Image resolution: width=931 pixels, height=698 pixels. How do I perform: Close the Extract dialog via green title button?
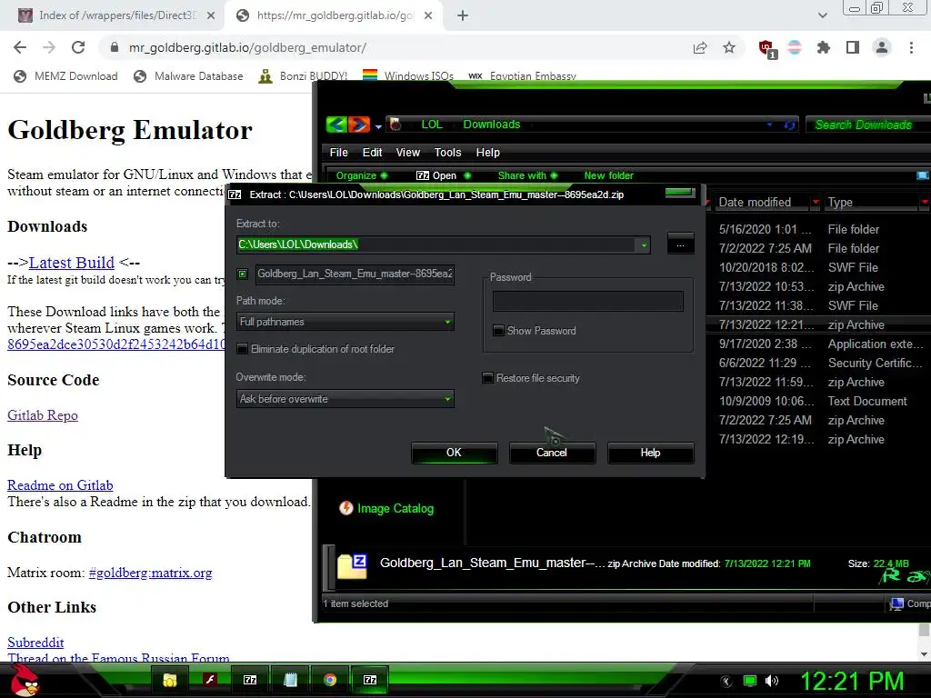(680, 193)
